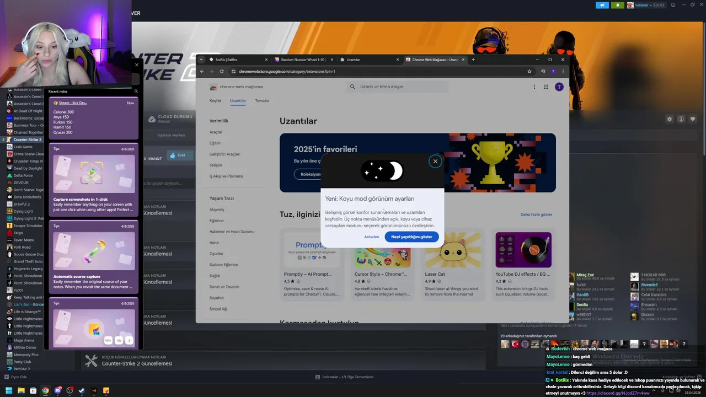
Task: Open chrome web mağazası logo
Action: click(x=236, y=87)
